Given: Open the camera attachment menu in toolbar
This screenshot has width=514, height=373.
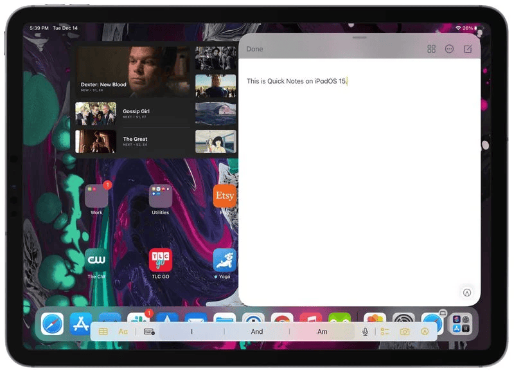Looking at the screenshot, I should (405, 332).
